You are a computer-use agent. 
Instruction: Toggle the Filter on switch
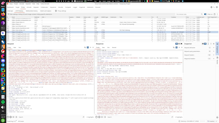(x=205, y=14)
